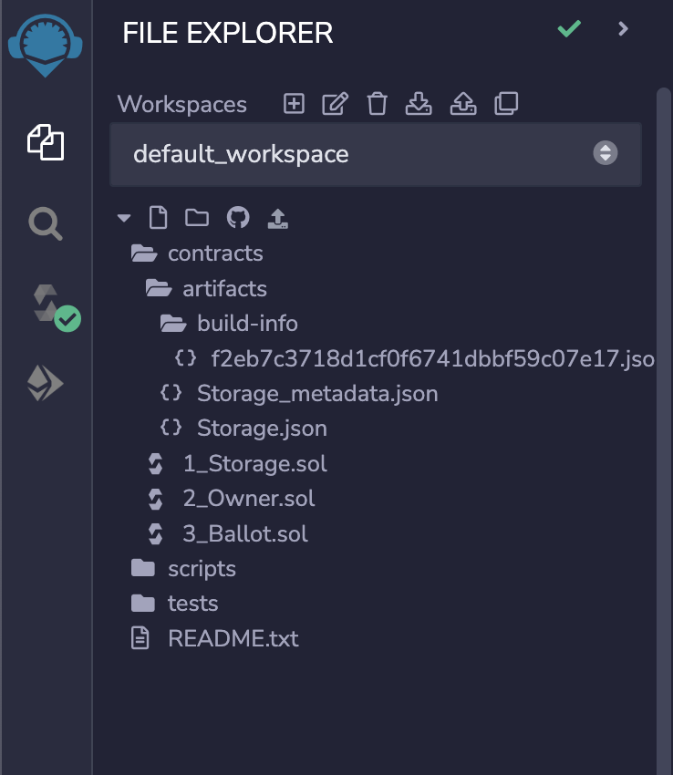Open Deploy and run transactions panel
673x775 pixels.
(x=46, y=384)
